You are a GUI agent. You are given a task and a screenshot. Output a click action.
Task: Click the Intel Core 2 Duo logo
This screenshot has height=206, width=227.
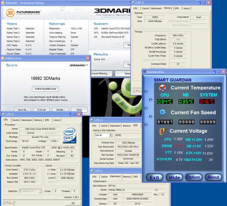[70, 135]
